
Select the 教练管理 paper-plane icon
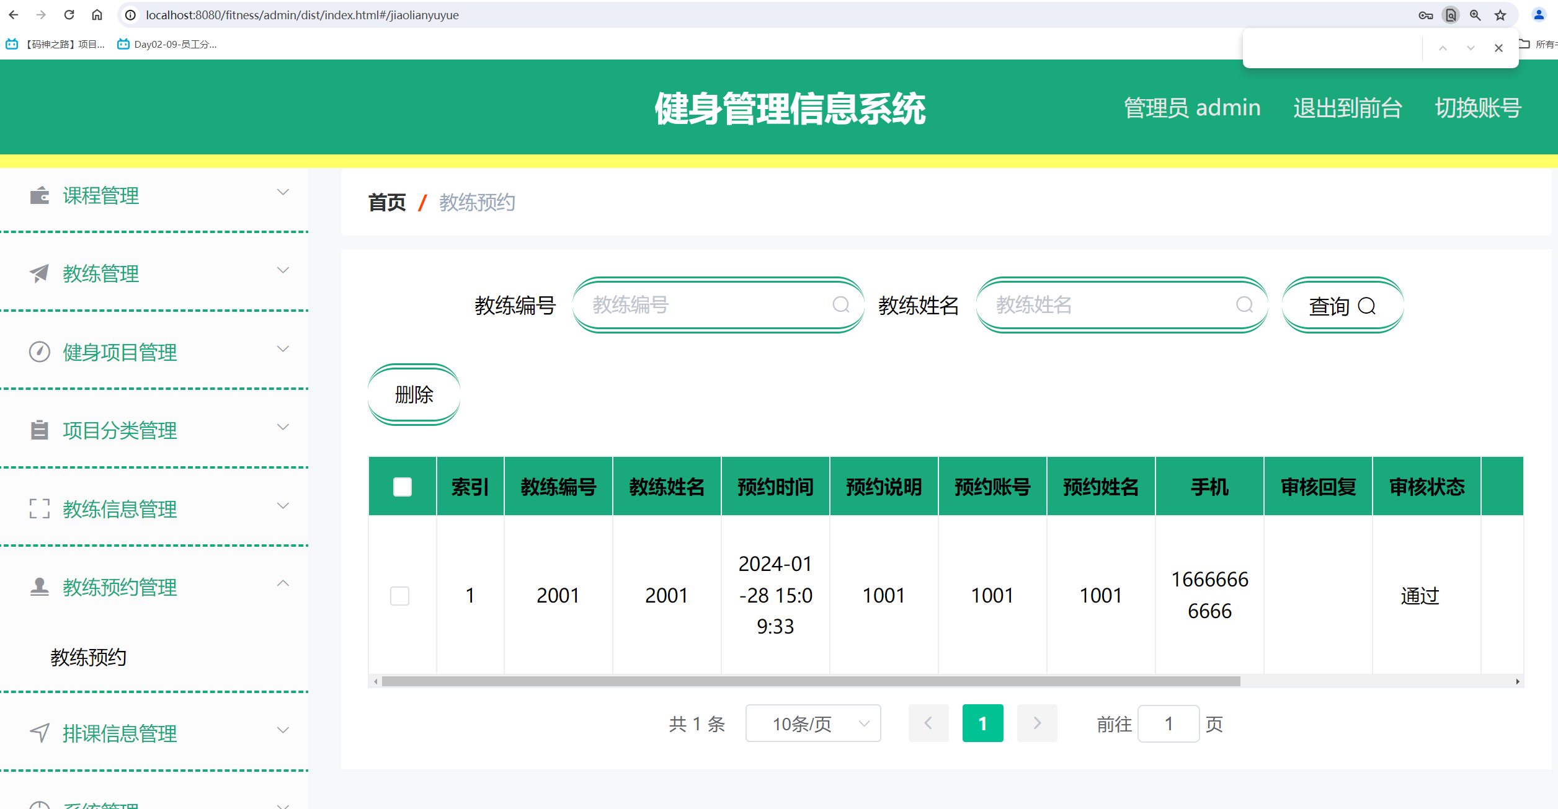coord(38,273)
